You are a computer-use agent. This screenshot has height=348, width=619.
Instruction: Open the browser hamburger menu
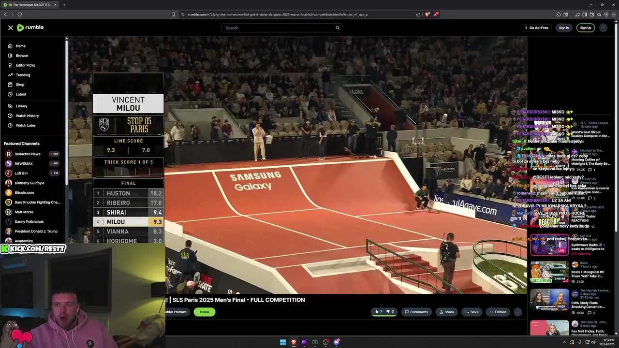[x=614, y=14]
